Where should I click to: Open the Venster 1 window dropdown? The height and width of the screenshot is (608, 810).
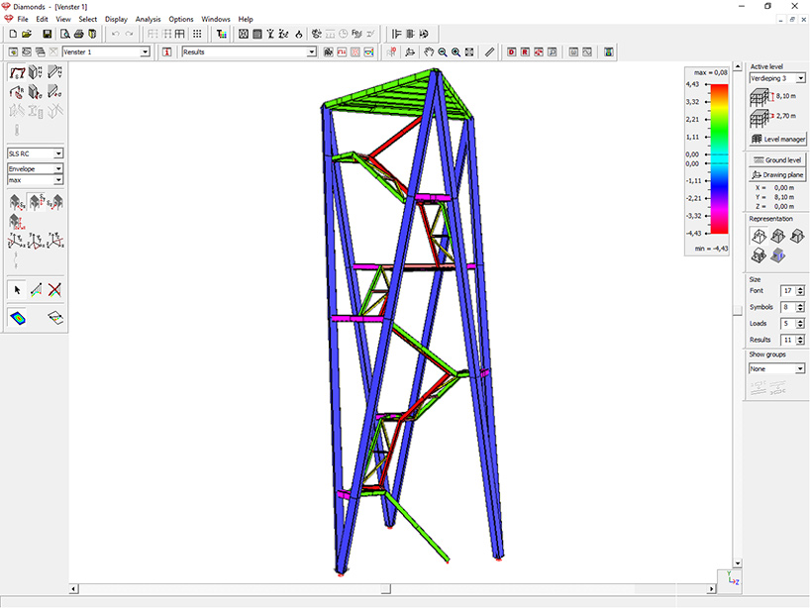pos(146,52)
